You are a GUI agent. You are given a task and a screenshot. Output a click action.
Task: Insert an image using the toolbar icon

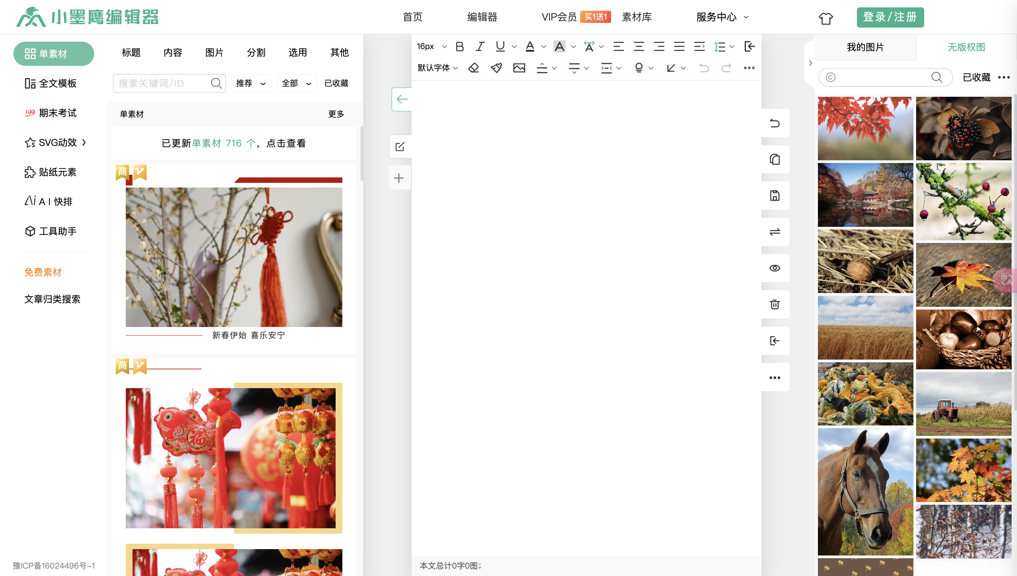(519, 68)
